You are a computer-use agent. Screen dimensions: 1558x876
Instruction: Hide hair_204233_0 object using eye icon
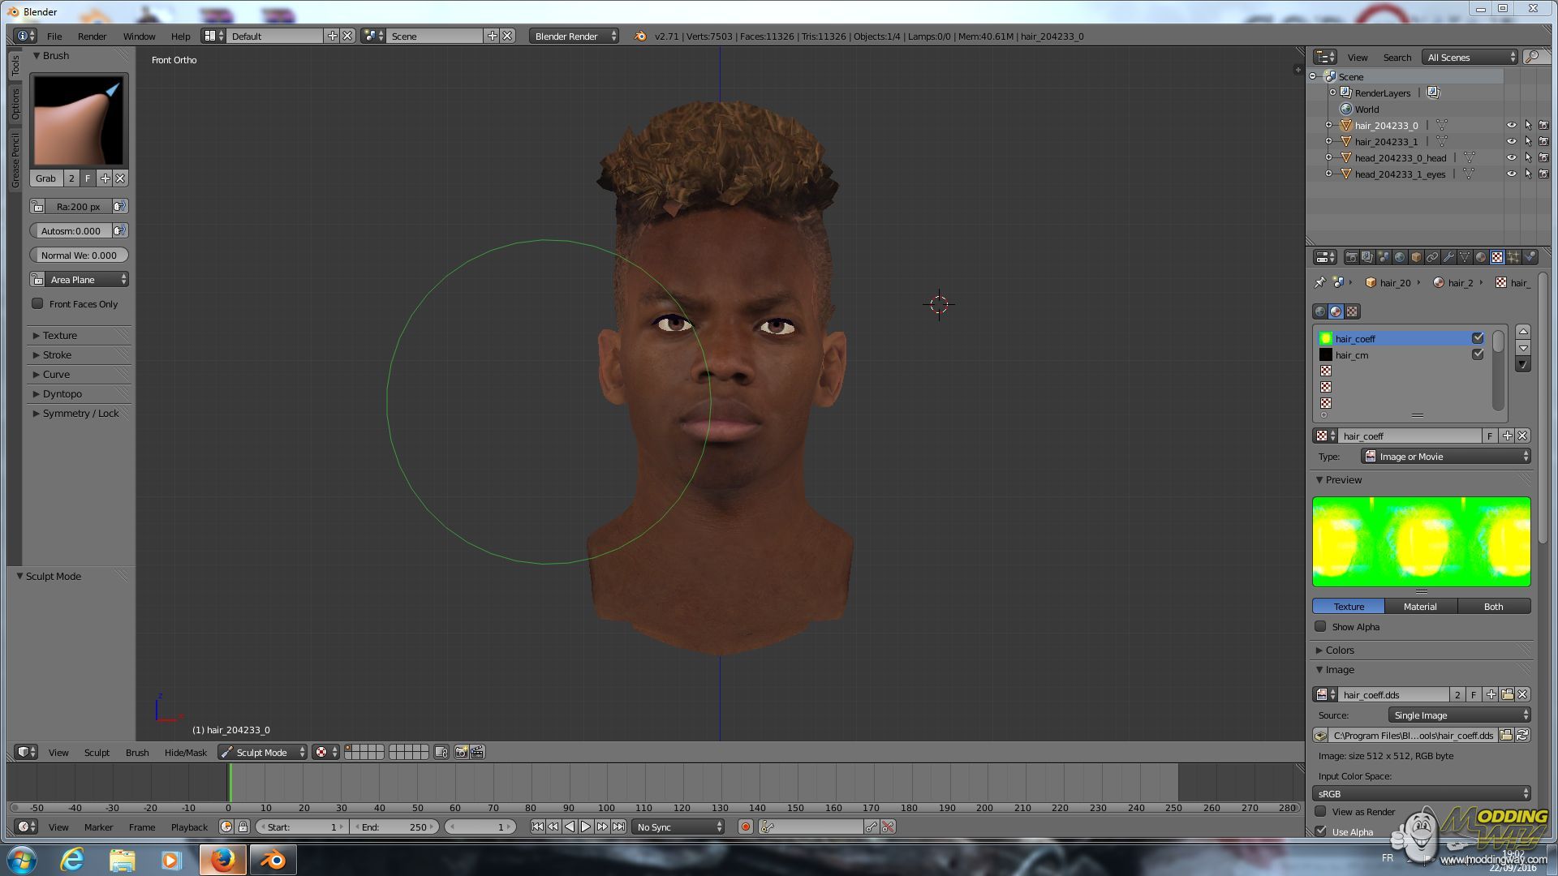coord(1511,126)
